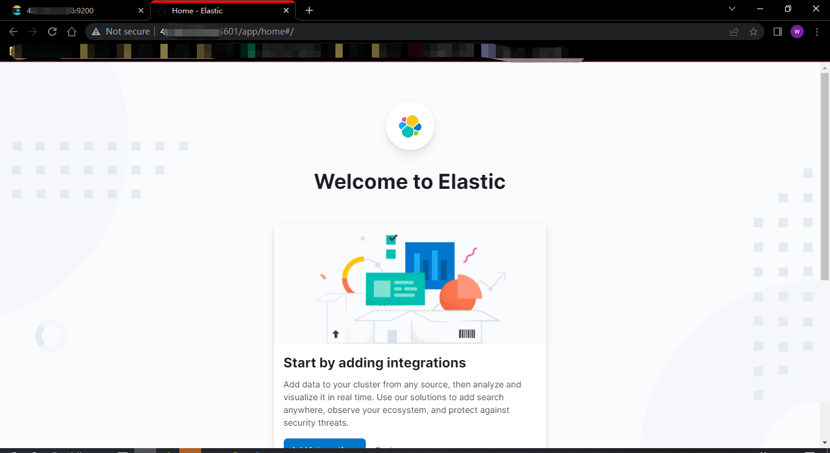Expand the downward chevron beside window controls
Viewport: 830px width, 453px height.
pos(732,9)
